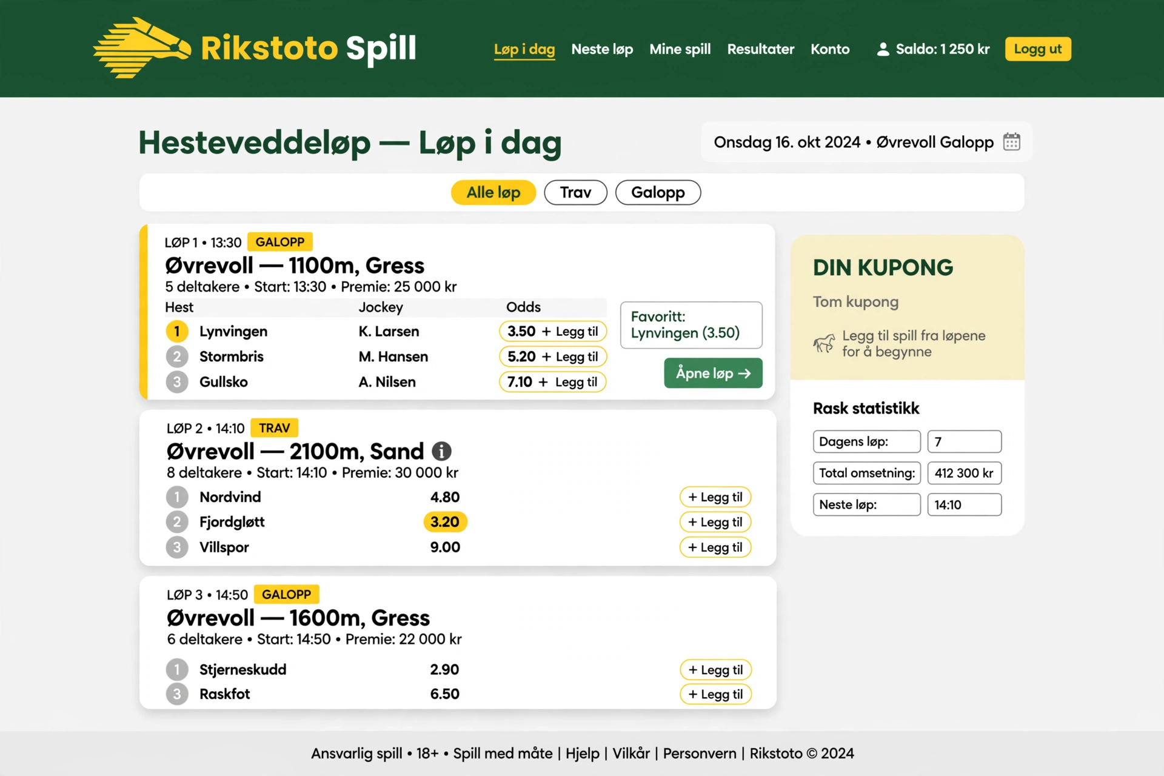Filter races by Trav
Image resolution: width=1164 pixels, height=776 pixels.
[575, 192]
